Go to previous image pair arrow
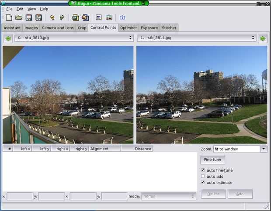This screenshot has width=271, height=211. click(x=8, y=38)
